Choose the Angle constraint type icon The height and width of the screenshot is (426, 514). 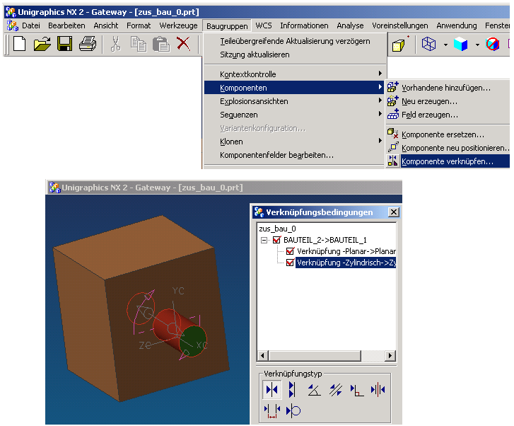coord(314,390)
